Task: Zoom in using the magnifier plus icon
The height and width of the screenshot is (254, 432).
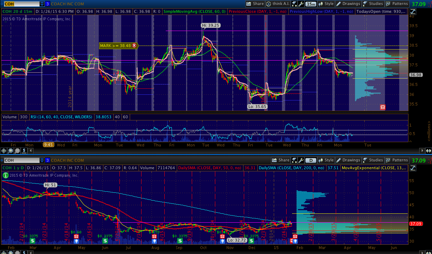Action: tap(11, 151)
